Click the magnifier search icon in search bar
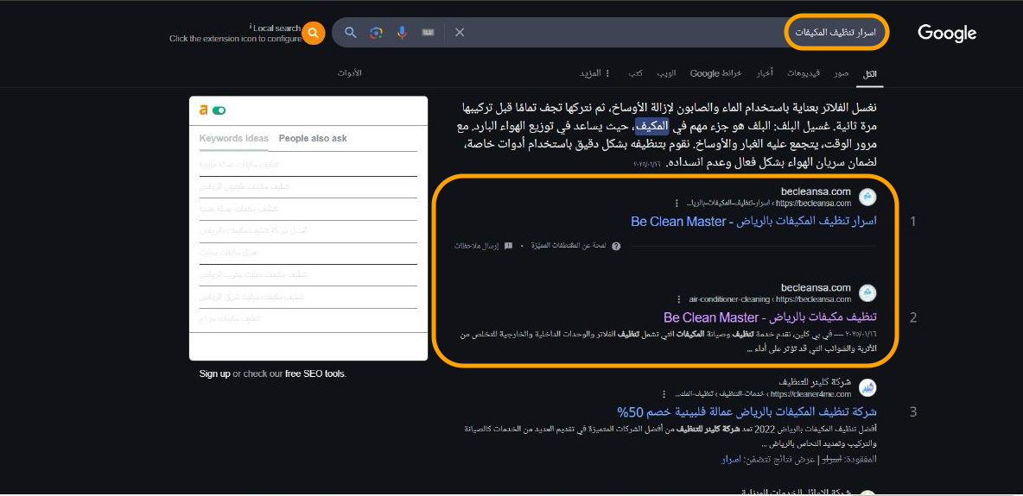Image resolution: width=1023 pixels, height=496 pixels. [x=350, y=33]
